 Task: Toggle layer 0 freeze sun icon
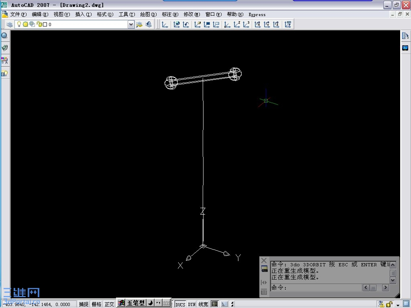pos(25,24)
